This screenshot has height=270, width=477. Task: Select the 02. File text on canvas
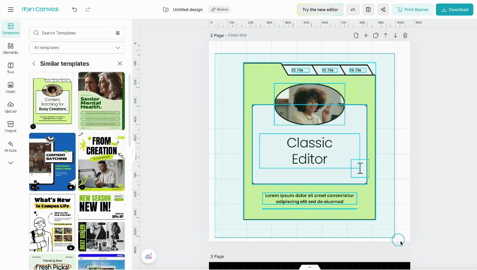tap(300, 70)
